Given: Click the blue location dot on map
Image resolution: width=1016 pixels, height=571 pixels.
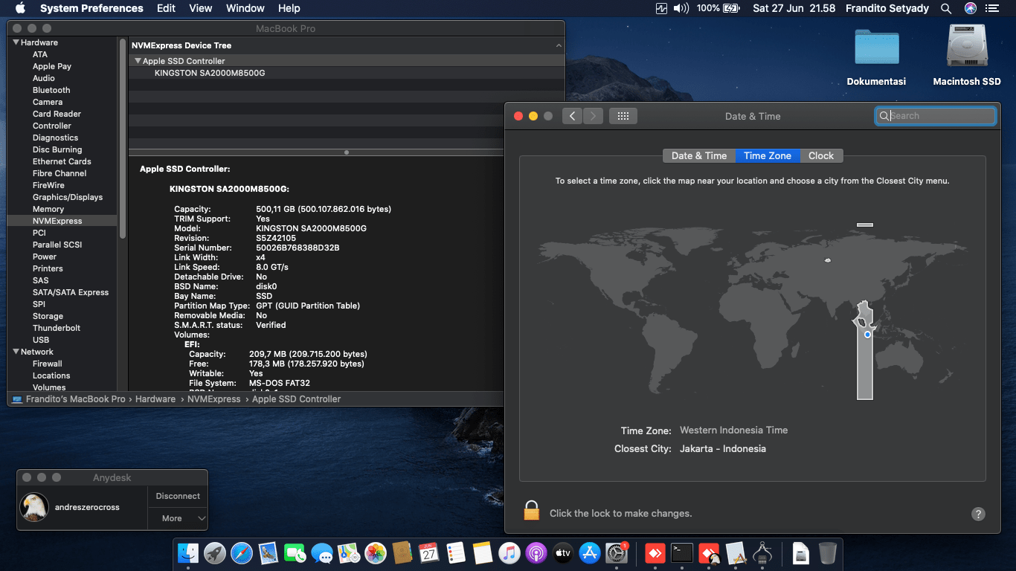Looking at the screenshot, I should 867,335.
